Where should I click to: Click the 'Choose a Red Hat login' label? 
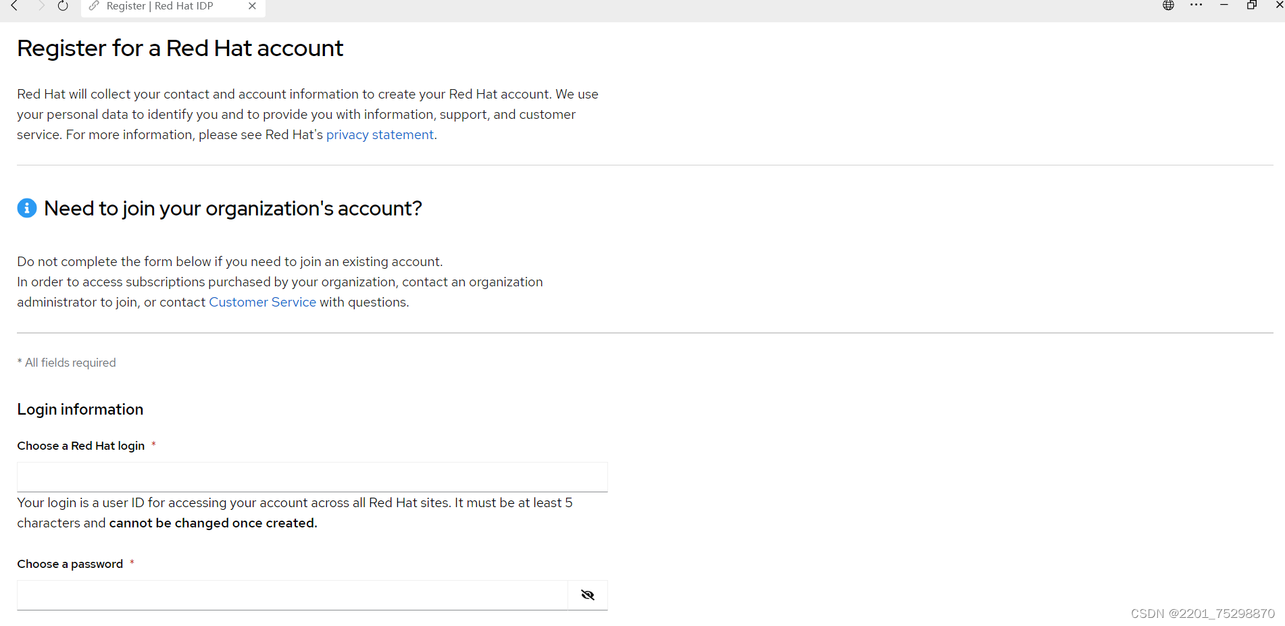pyautogui.click(x=81, y=446)
